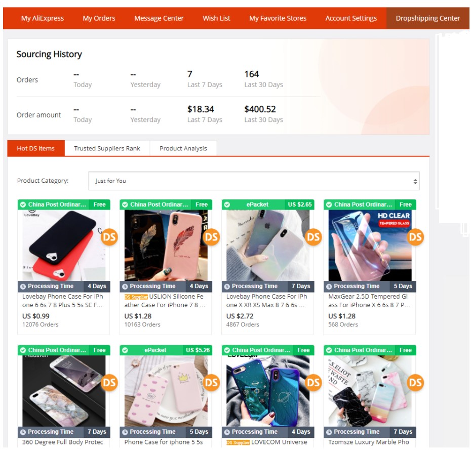Click the processing time clock icon on the LOVECOM card

tap(227, 432)
